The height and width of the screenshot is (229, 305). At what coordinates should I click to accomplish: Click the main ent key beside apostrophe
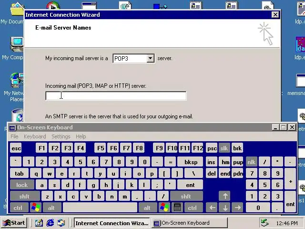190,185
